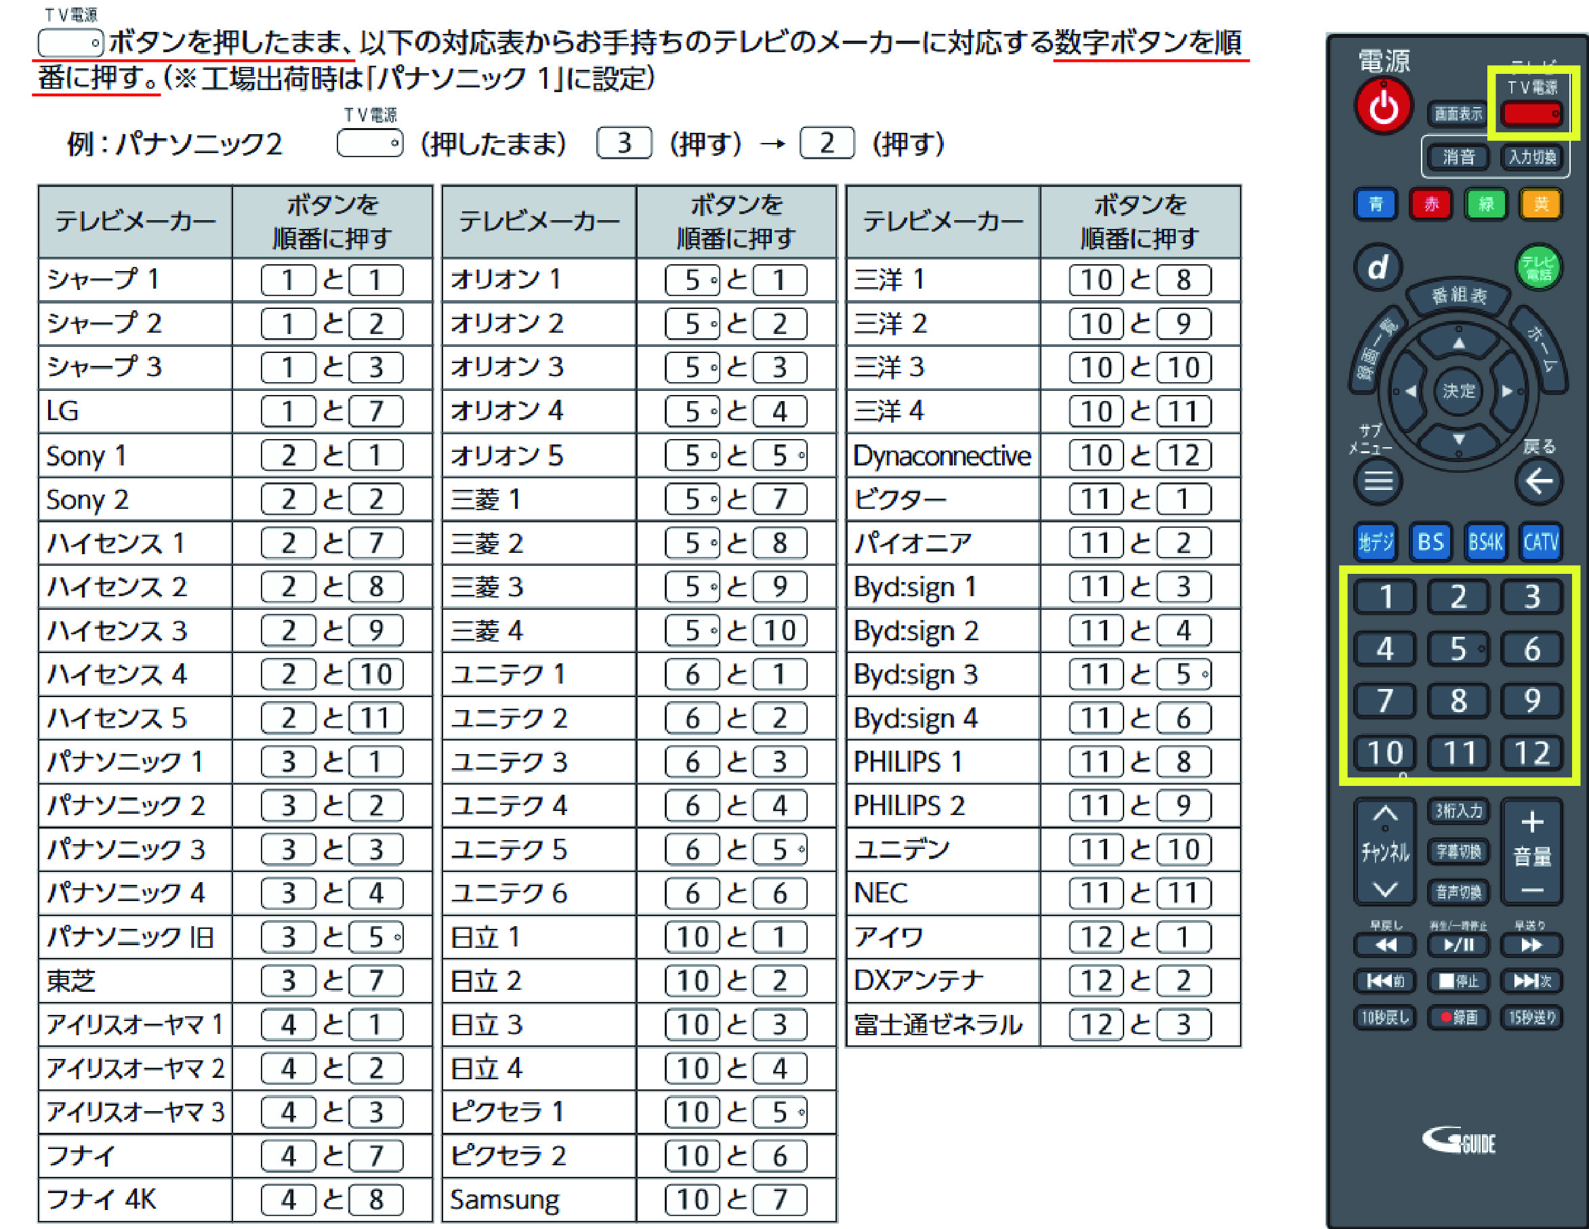Select the red 赤 color button
This screenshot has width=1589, height=1229.
(x=1430, y=205)
